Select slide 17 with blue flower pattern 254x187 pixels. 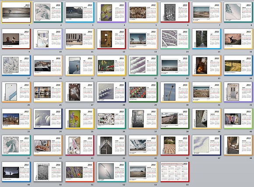(x=16, y=65)
